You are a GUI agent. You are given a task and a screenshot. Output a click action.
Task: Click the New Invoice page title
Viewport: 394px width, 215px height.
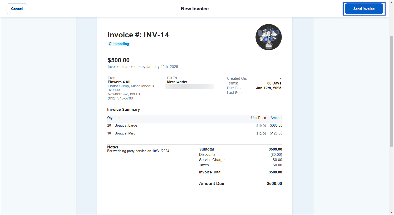195,9
